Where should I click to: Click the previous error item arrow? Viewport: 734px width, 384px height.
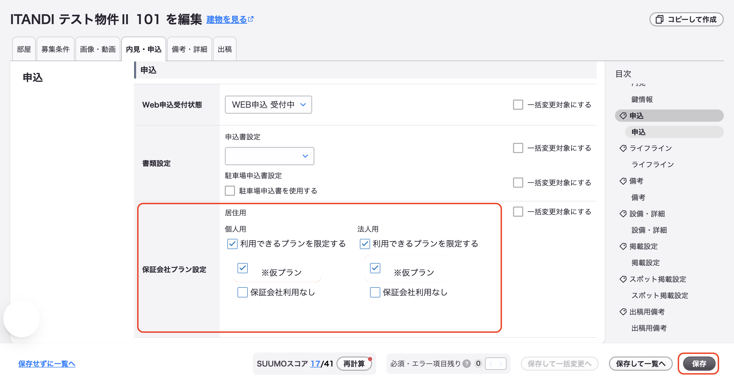coord(491,364)
